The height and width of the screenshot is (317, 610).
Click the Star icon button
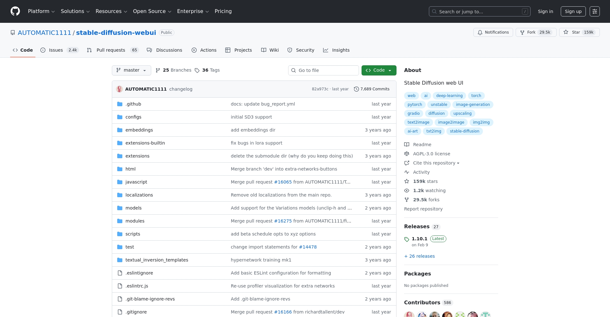[566, 32]
